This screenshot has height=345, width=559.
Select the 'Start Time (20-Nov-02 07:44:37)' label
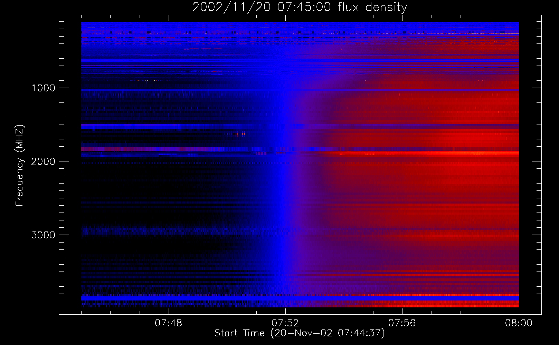click(x=300, y=333)
